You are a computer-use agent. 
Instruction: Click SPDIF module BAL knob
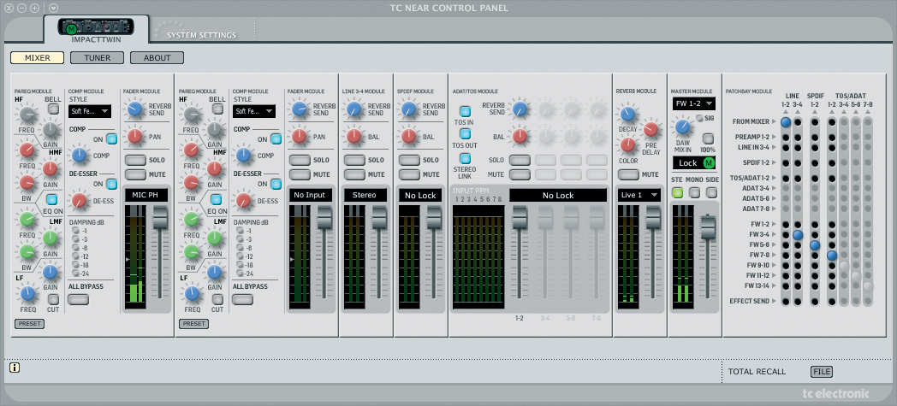coord(408,136)
